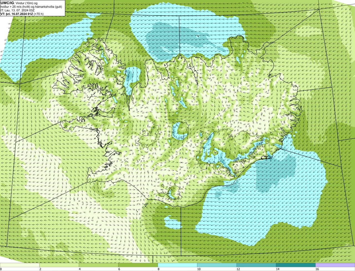This screenshot has width=355, height=271.
Task: Click the '12' label on the color scale
Action: click(x=238, y=269)
